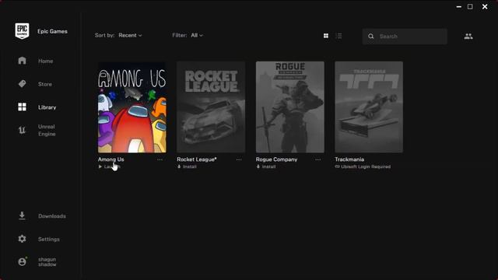Viewport: 498px width, 280px height.
Task: Click the Rocket League title text
Action: (197, 159)
